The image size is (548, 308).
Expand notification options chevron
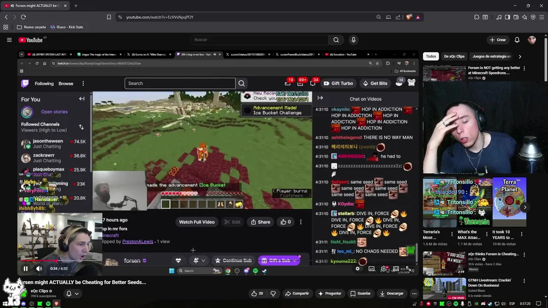pyautogui.click(x=77, y=293)
